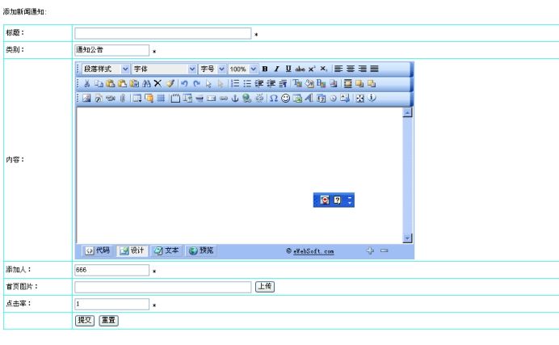The width and height of the screenshot is (559, 345).
Task: Click the 点击率 field showing 1
Action: pyautogui.click(x=111, y=304)
